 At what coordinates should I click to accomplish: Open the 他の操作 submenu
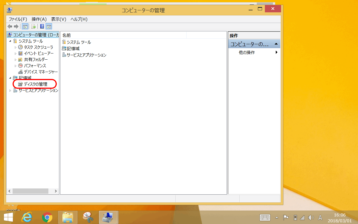click(254, 52)
